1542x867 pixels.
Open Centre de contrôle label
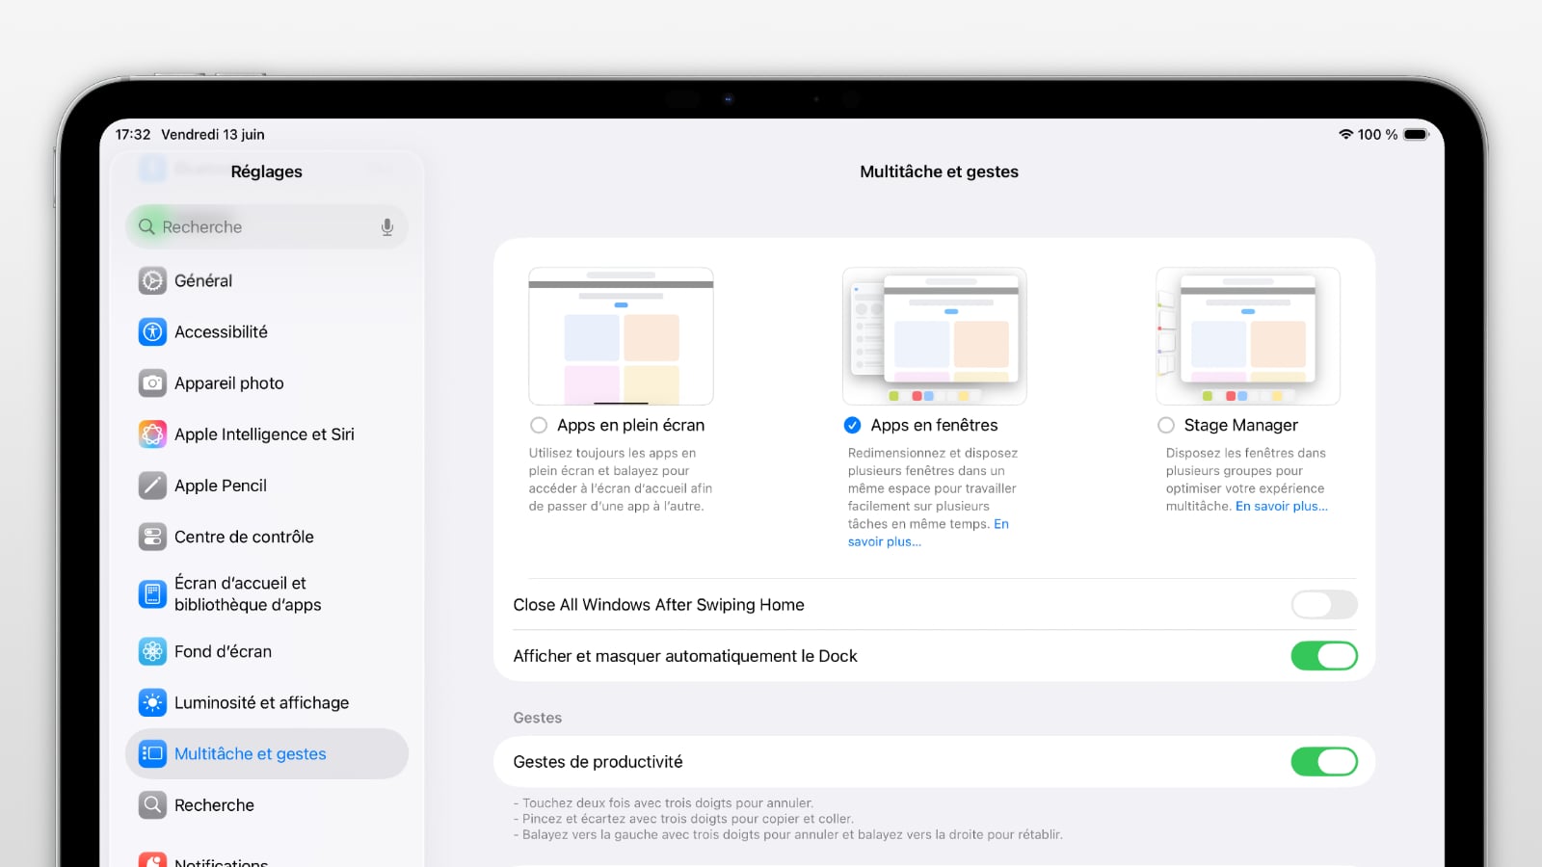point(244,537)
